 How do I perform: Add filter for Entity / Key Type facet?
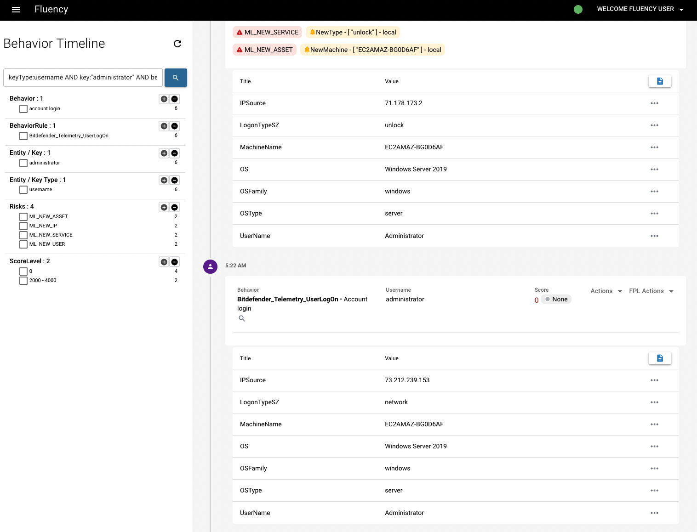click(164, 180)
